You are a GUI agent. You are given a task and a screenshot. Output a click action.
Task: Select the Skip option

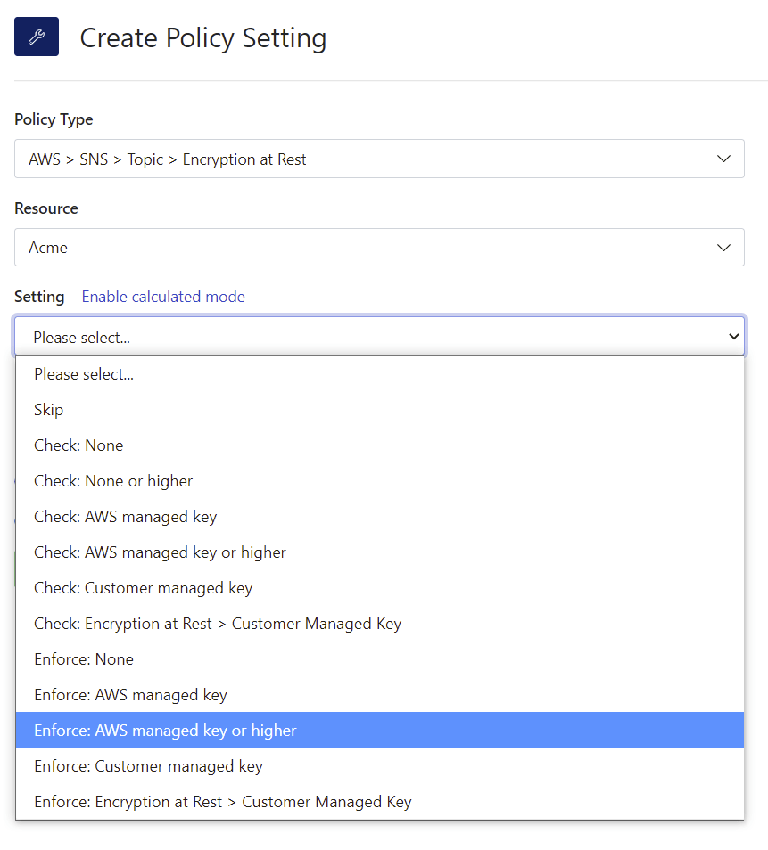click(379, 410)
